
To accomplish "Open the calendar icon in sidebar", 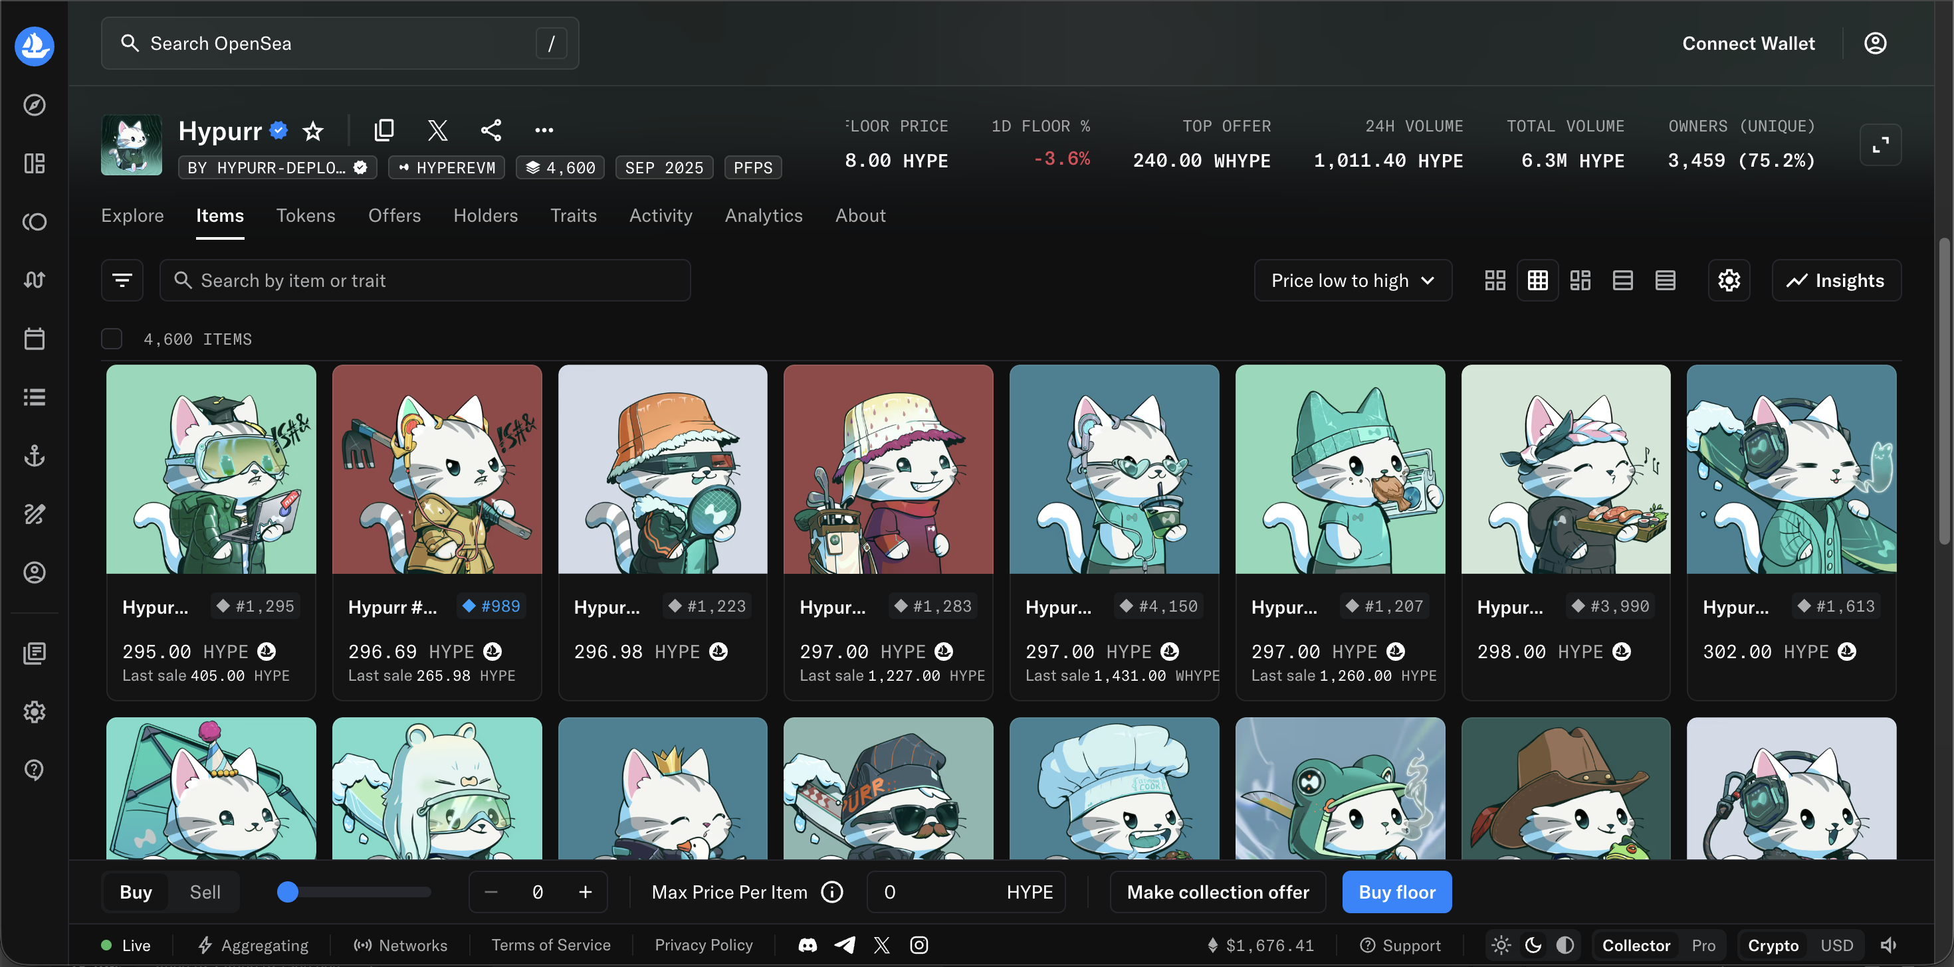I will (34, 339).
